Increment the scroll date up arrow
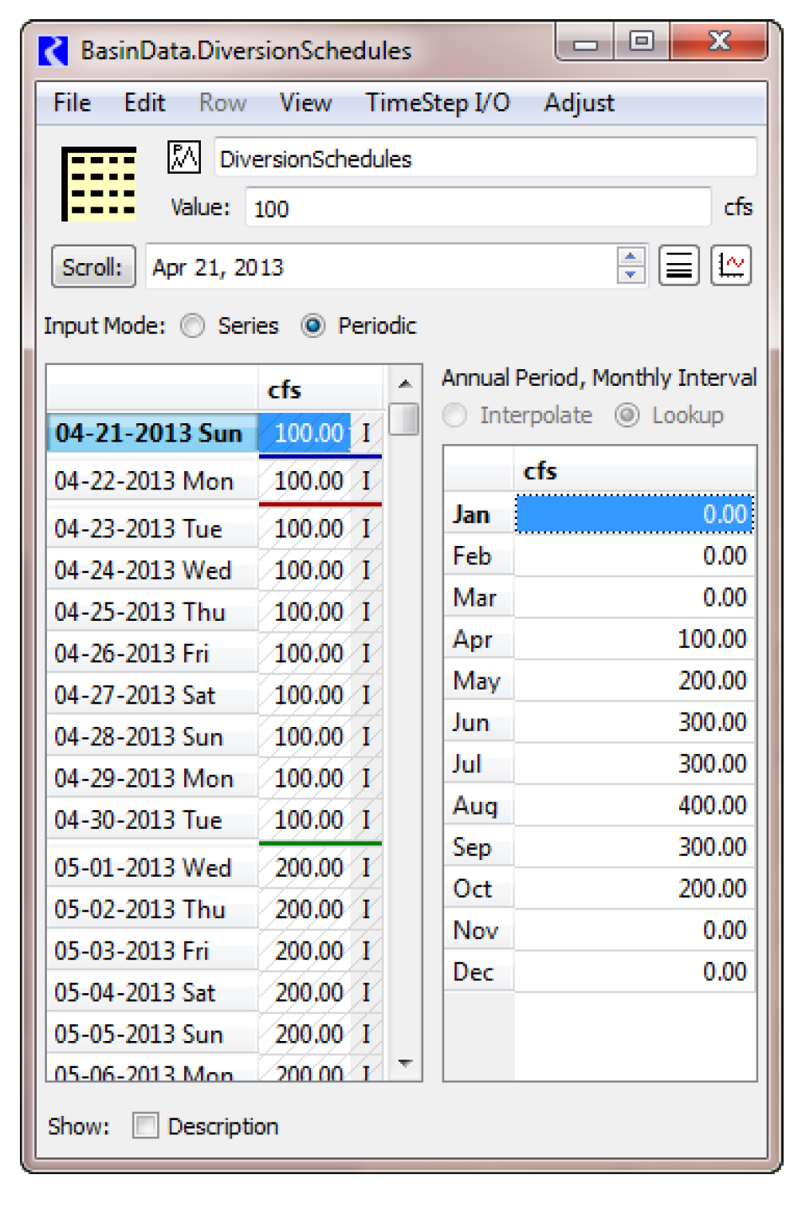The width and height of the screenshot is (794, 1206). 631,257
